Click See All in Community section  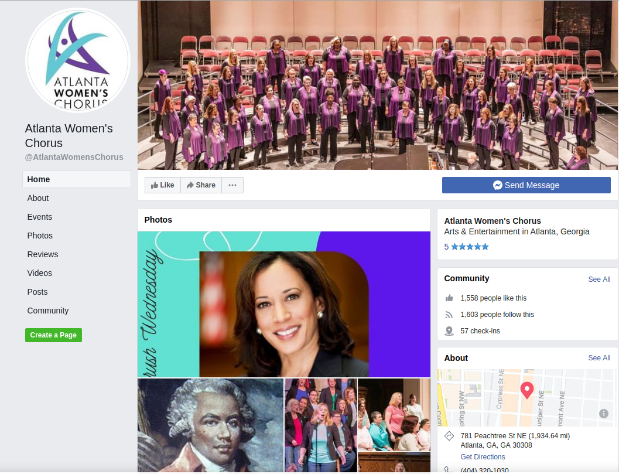click(599, 279)
